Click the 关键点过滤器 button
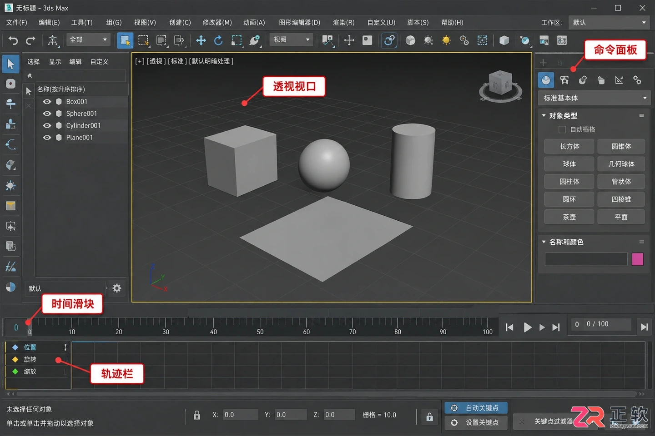655x436 pixels. (554, 421)
